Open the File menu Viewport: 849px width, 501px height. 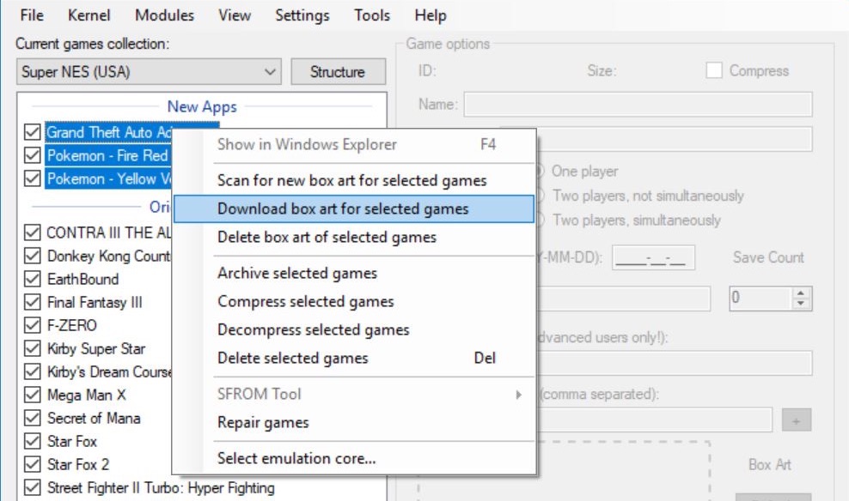coord(32,15)
